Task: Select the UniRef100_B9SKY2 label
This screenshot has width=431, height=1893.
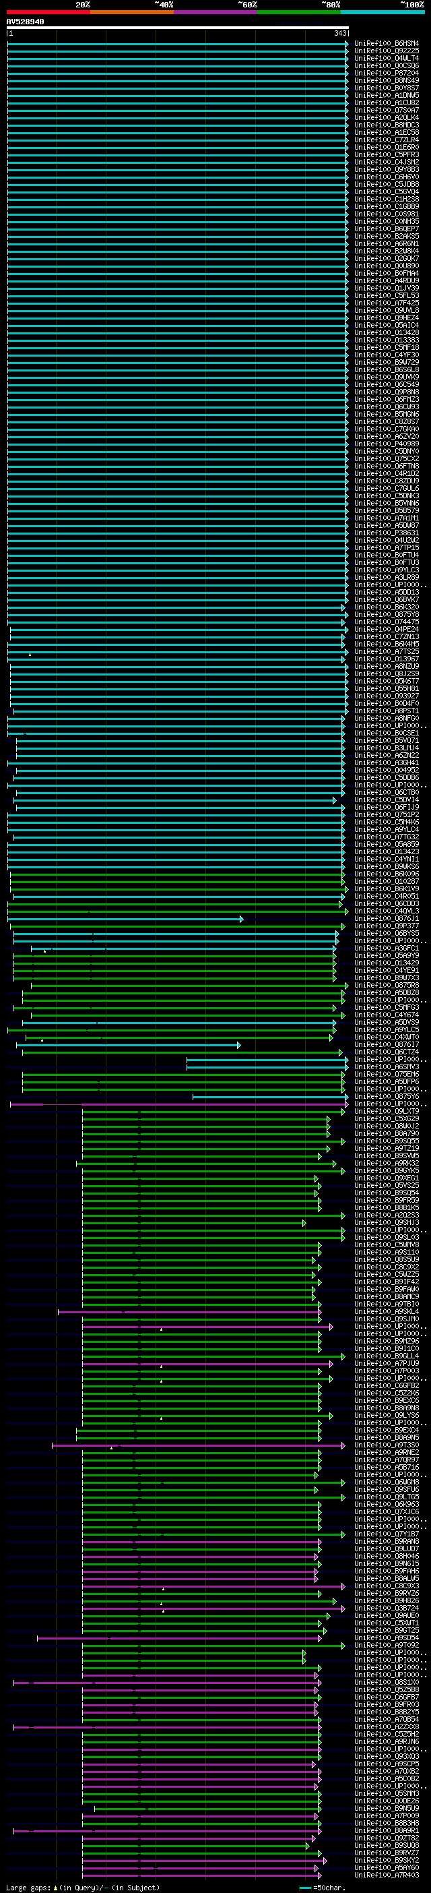Action: pos(386,1860)
